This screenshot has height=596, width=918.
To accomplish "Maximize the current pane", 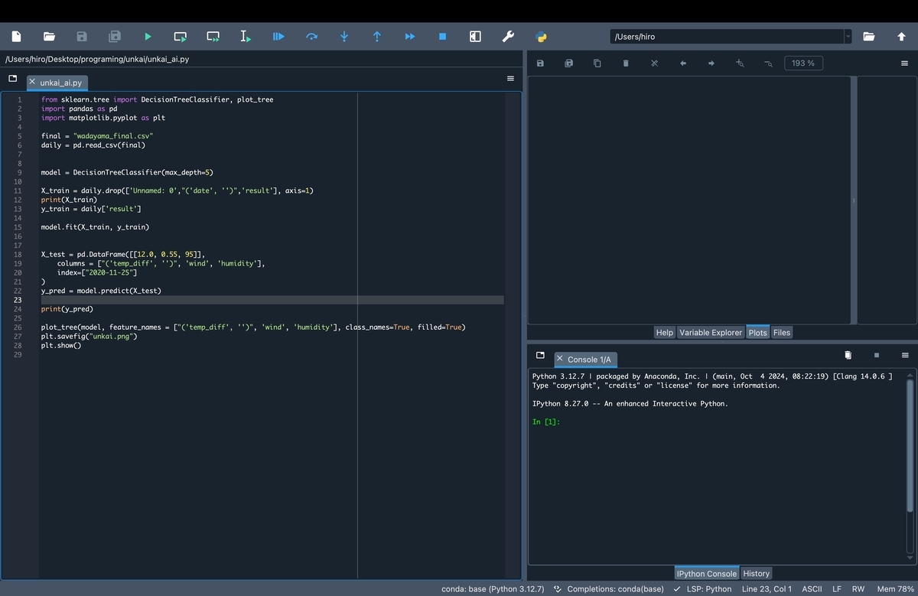I will pos(475,36).
